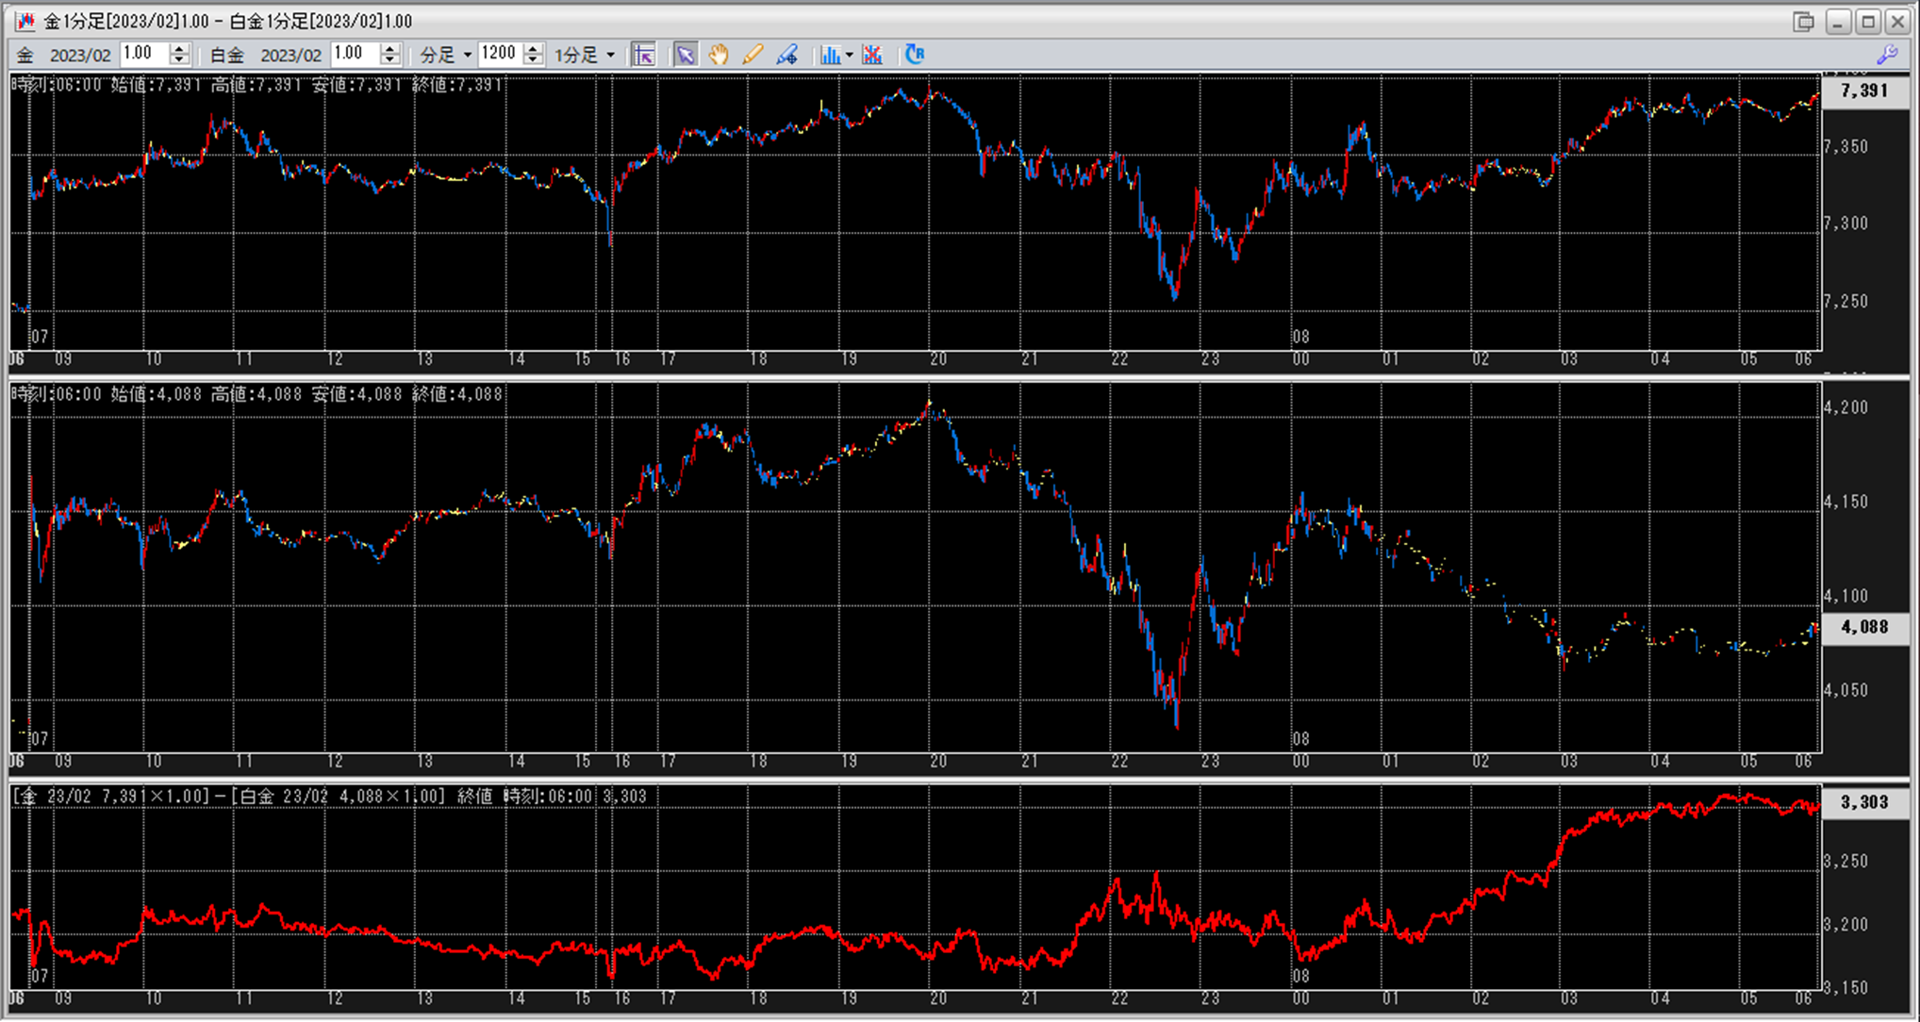Click the 金 multiplier 1.00 field
Screen dimensions: 1920x1022
point(144,54)
